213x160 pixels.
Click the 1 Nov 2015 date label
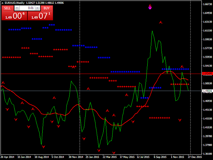(178, 157)
